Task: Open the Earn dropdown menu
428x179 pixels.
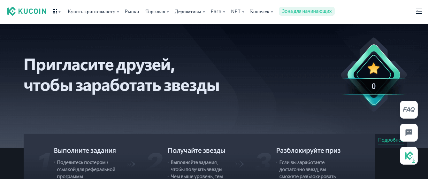Action: tap(218, 12)
